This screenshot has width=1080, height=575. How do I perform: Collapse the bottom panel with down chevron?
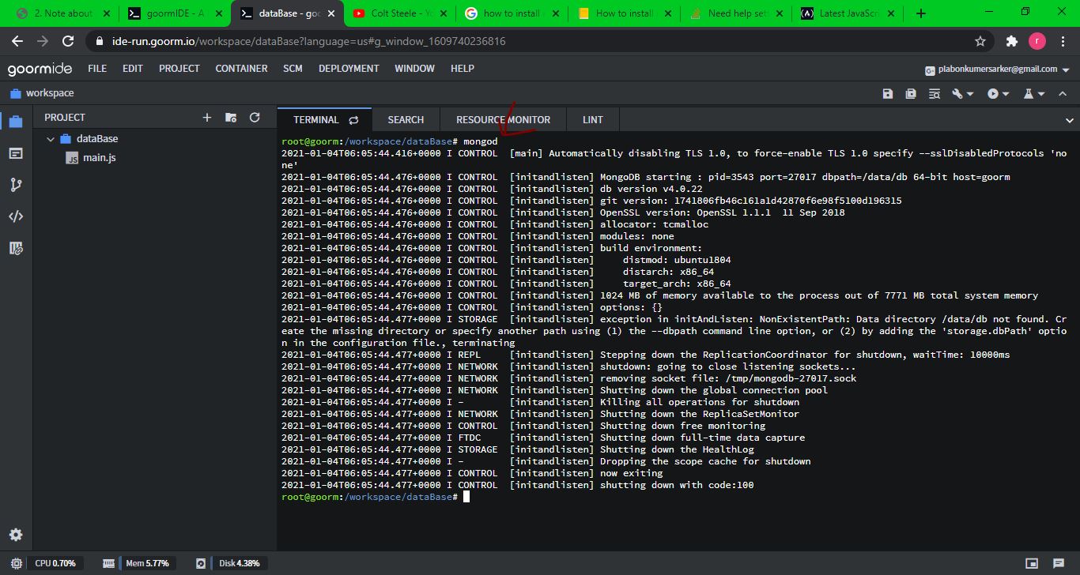[1068, 120]
